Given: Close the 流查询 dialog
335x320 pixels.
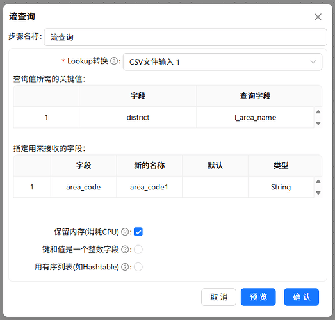Looking at the screenshot, I should [318, 17].
